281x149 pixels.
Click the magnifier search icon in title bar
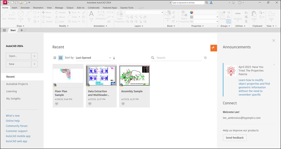[x=207, y=3]
